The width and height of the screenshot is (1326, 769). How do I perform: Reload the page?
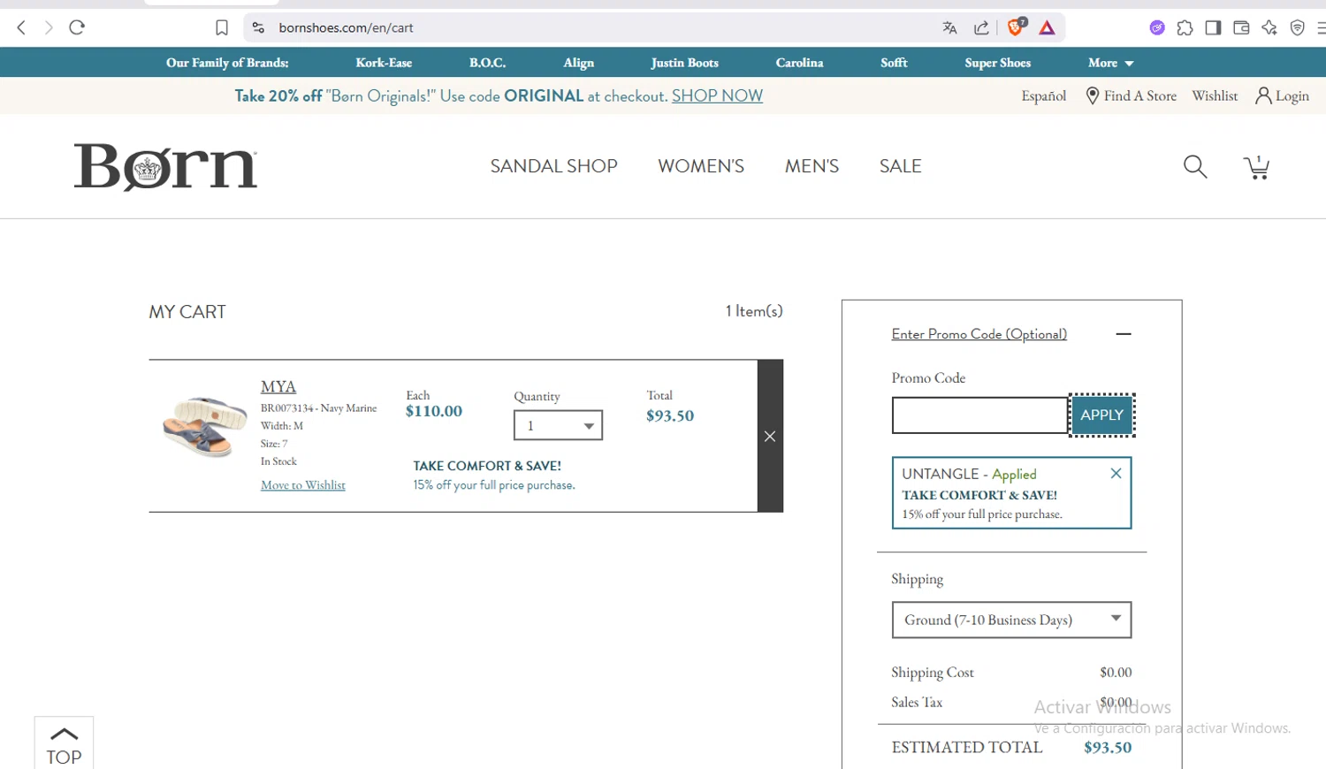click(x=77, y=27)
